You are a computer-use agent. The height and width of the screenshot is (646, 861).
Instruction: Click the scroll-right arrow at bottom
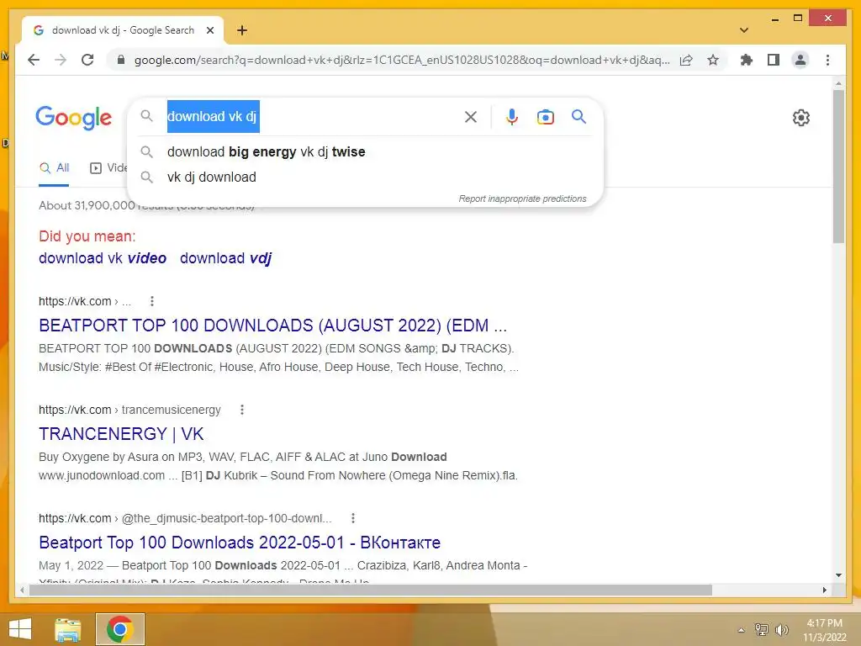[824, 590]
